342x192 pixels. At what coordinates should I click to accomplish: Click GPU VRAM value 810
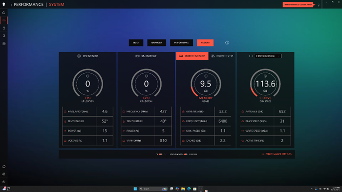coord(163,141)
